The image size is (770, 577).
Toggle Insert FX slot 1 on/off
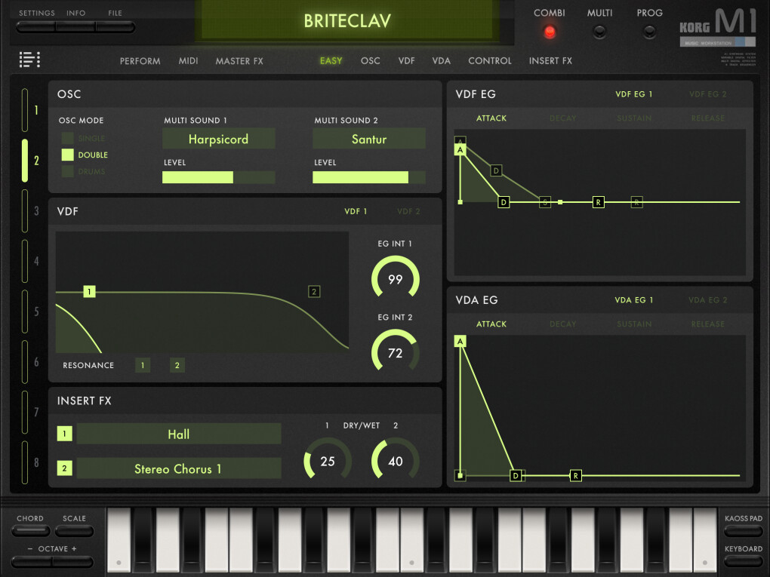pos(64,434)
